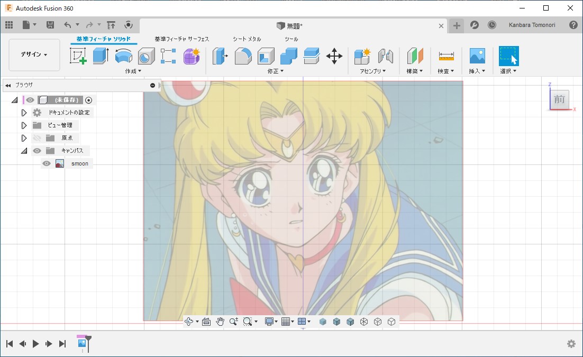Redo the last undone action

(89, 25)
